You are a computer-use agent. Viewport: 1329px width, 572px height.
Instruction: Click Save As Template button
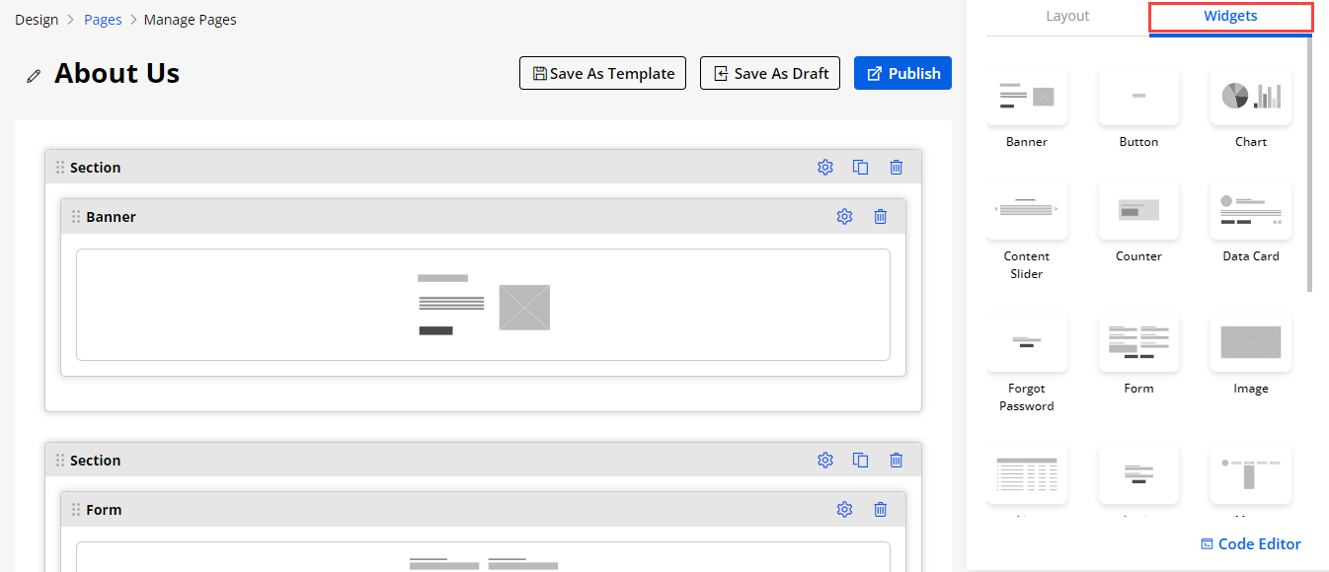[602, 73]
